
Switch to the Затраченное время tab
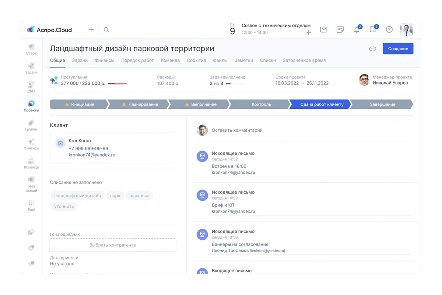pyautogui.click(x=304, y=60)
